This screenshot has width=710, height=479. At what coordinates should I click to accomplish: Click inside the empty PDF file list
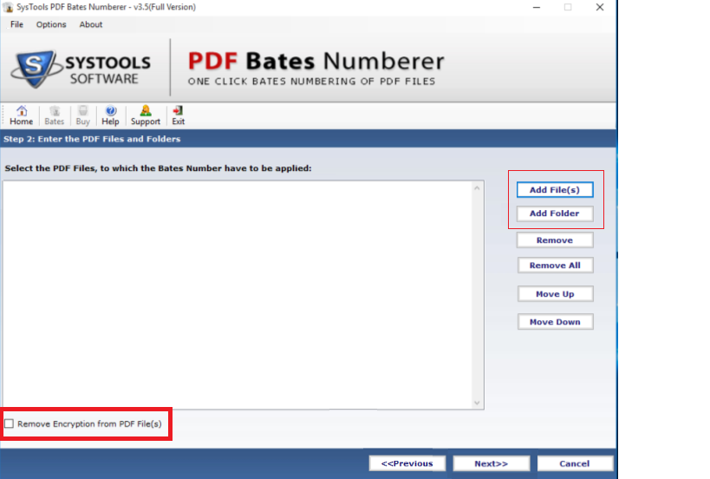tap(238, 294)
